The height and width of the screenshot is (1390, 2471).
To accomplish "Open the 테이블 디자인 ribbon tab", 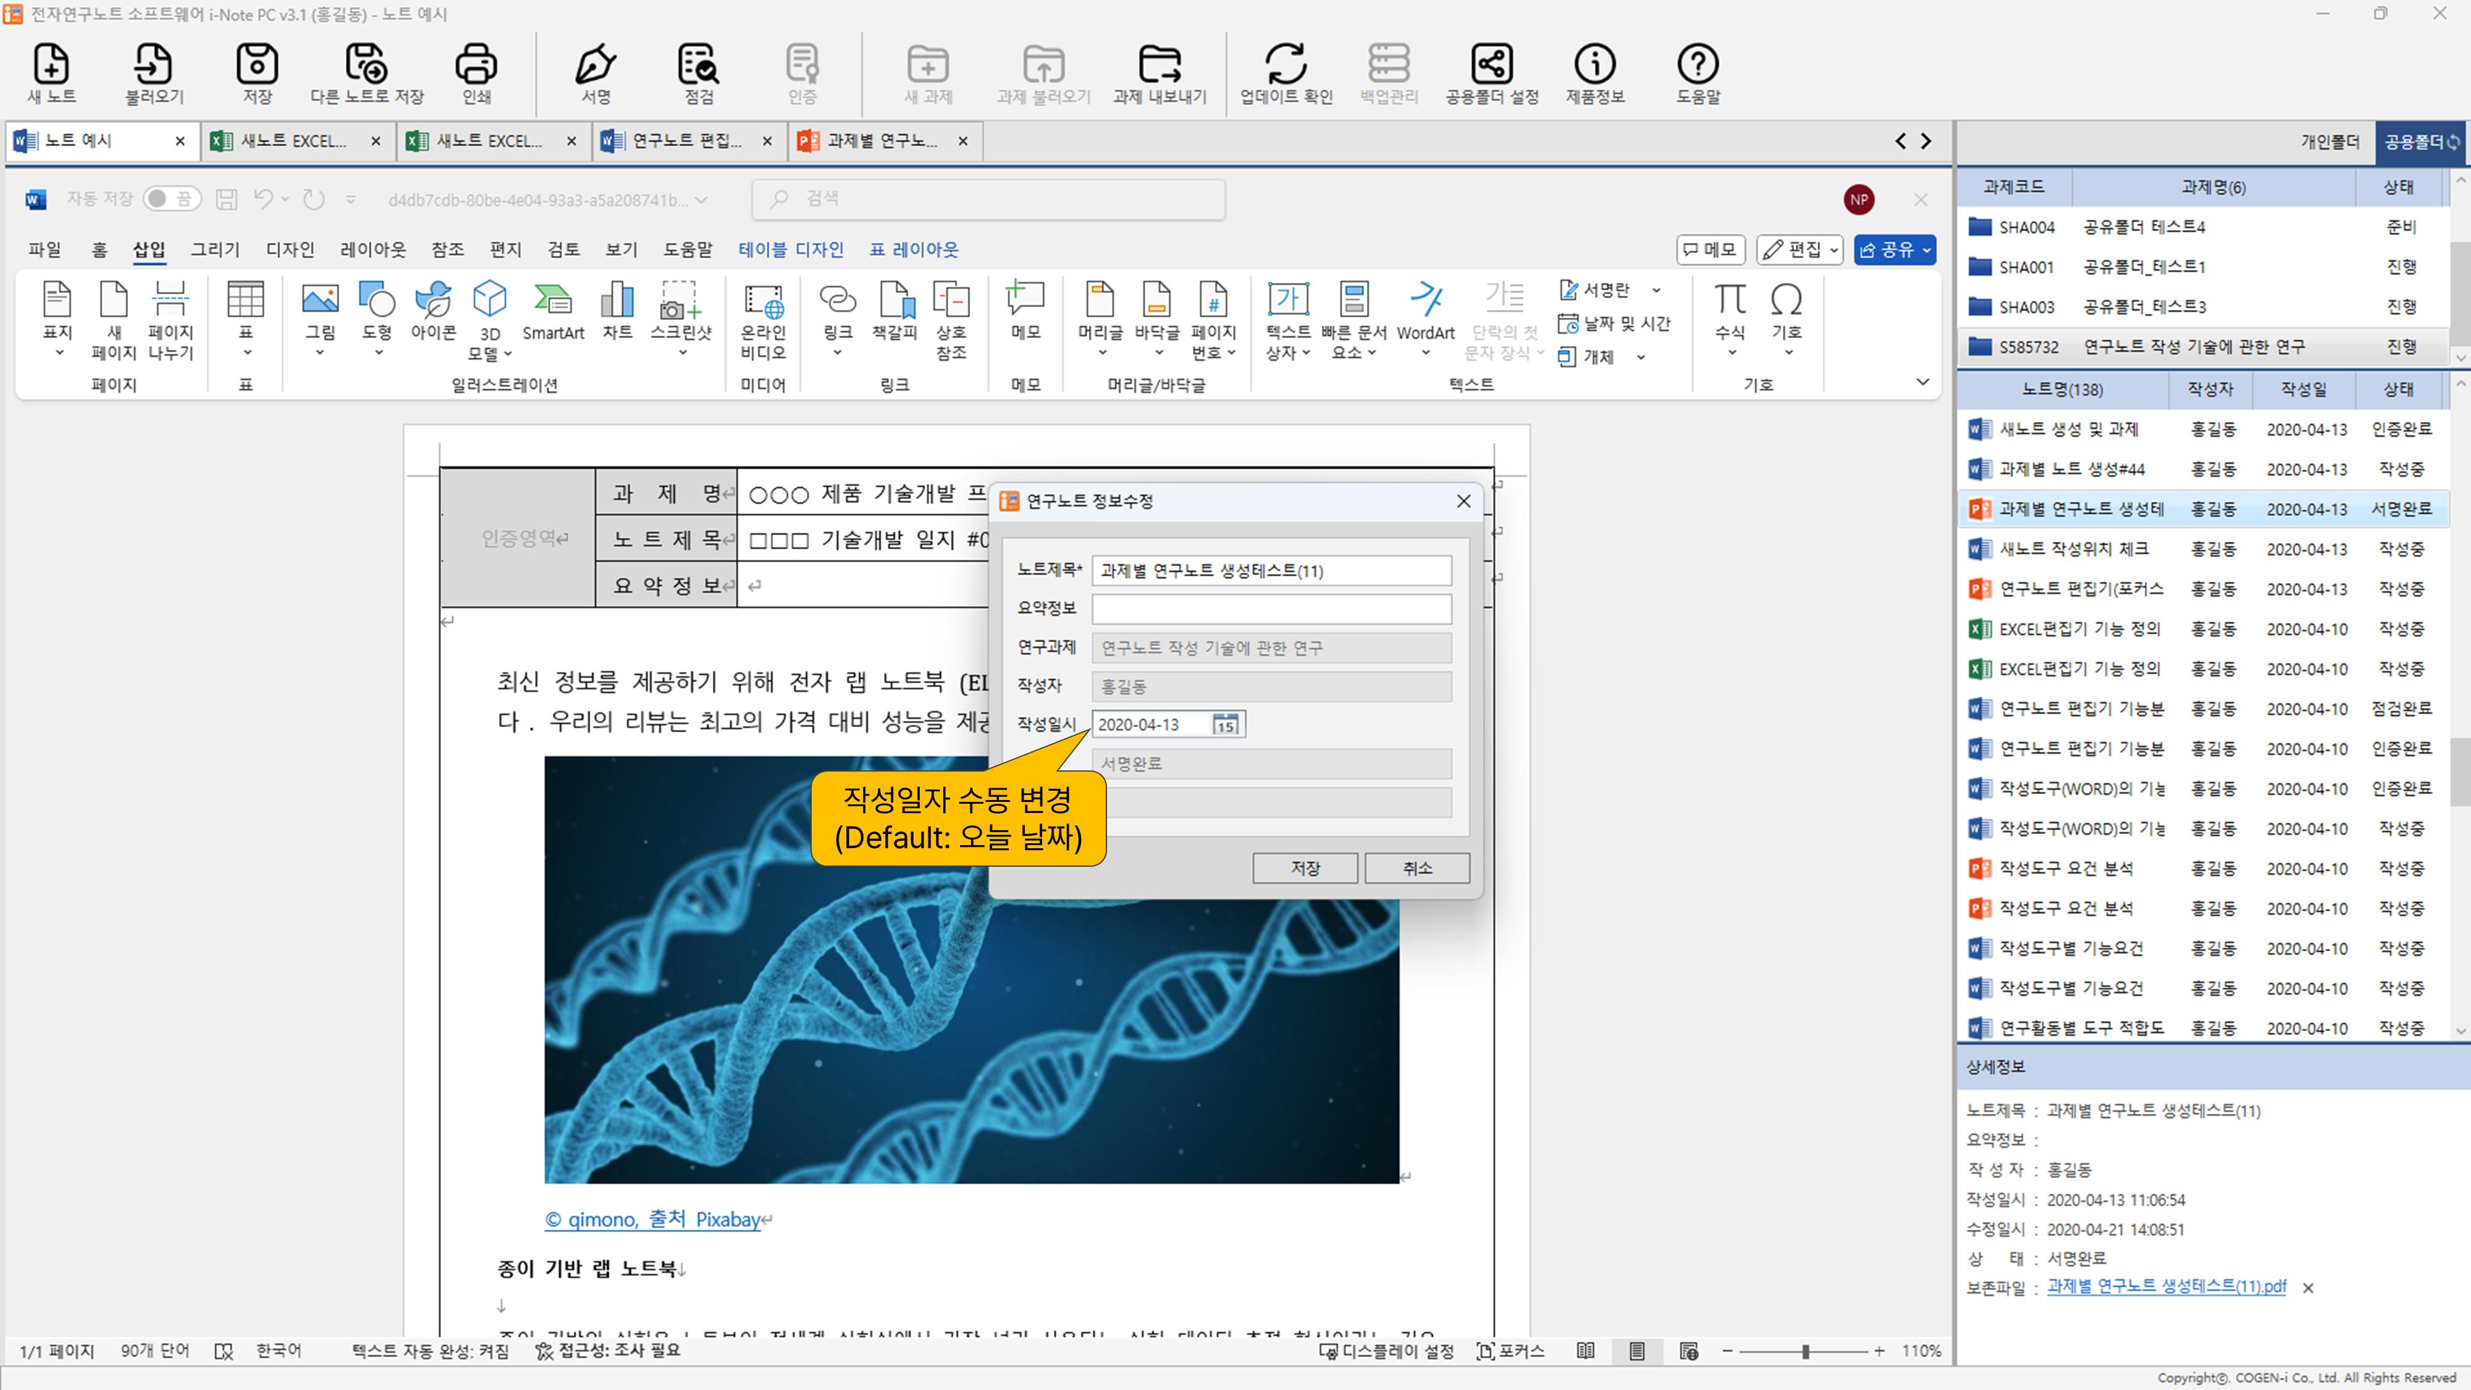I will [x=791, y=250].
